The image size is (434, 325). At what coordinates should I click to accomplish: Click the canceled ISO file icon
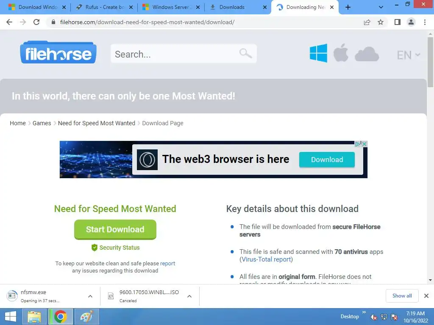click(x=111, y=296)
